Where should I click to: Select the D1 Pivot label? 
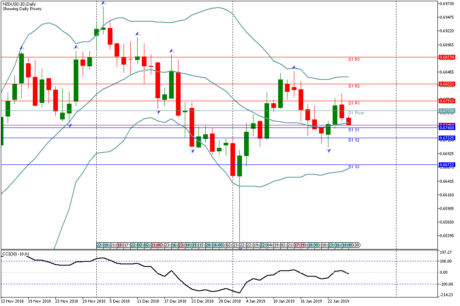(356, 113)
